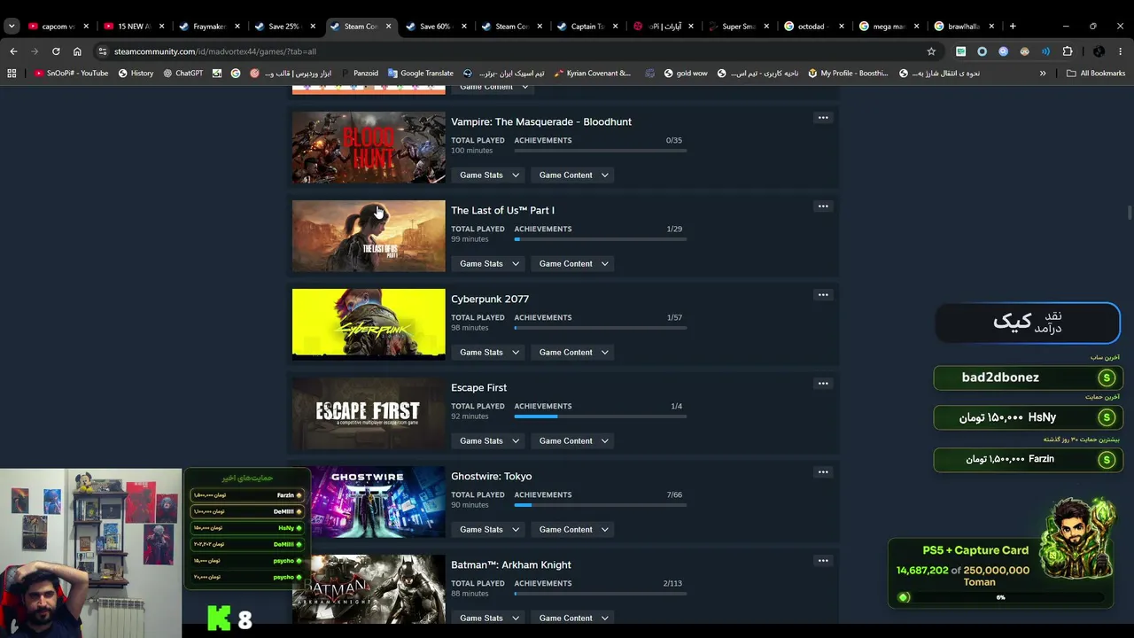Click the Escape First achievements progress bar
This screenshot has height=638, width=1134.
pos(600,416)
